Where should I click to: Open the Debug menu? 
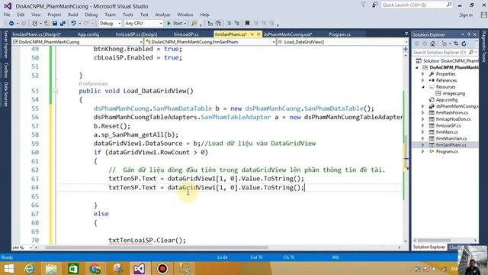tap(91, 15)
